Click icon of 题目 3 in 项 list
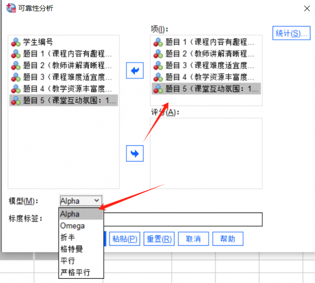Viewport: 315px width, 283px height. (158, 65)
